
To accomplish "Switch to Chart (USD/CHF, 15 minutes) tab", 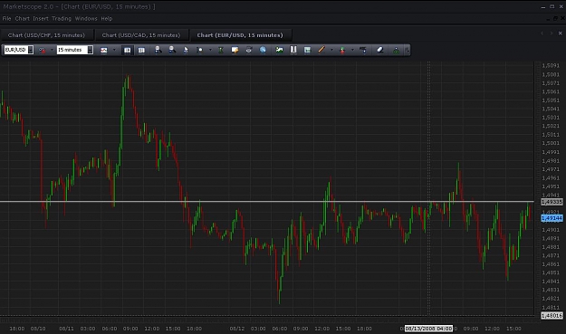I will click(x=46, y=35).
